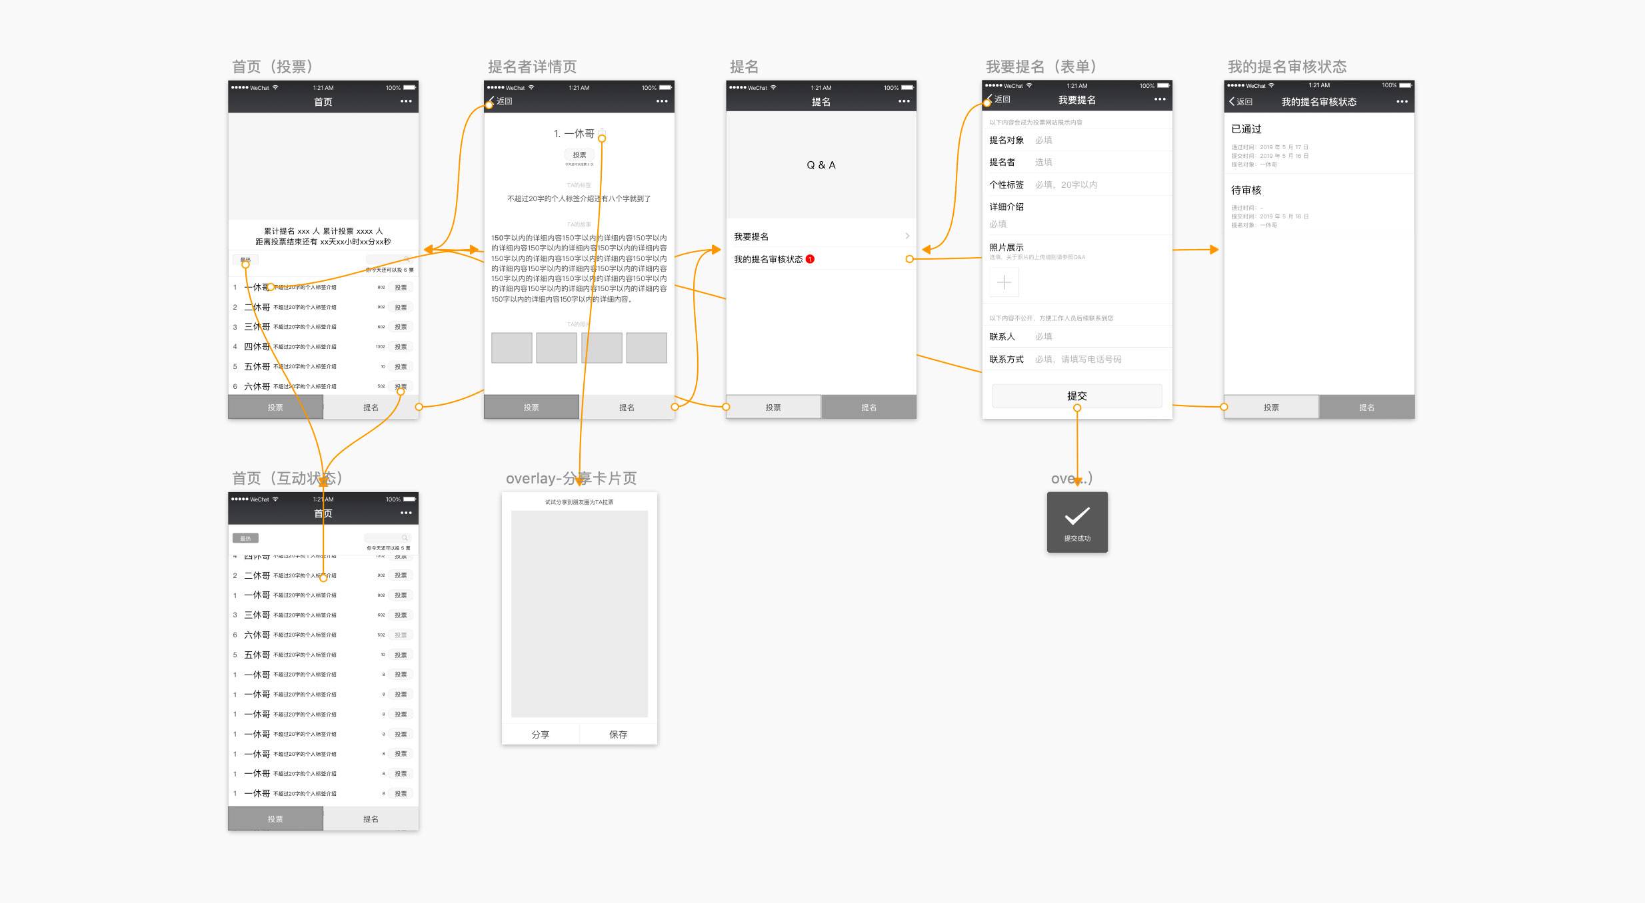Vote for 三休哥 on 首页（投票）list
Screen dimensions: 1645x903
pos(401,326)
